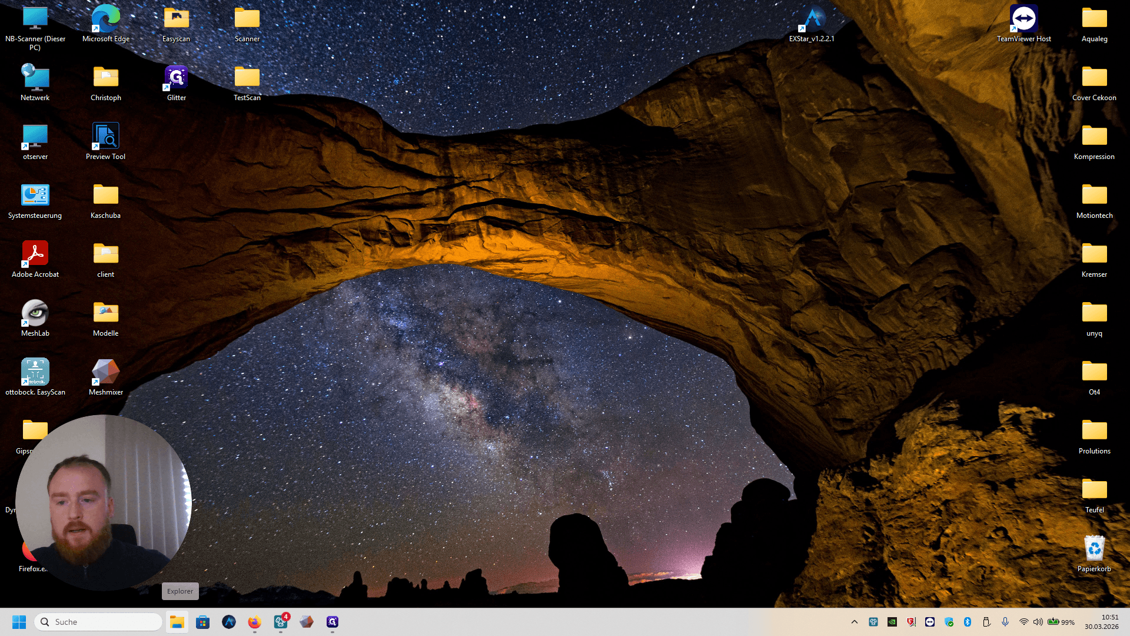Open the TeamViewer tray icon
1130x636 pixels.
coord(930,622)
